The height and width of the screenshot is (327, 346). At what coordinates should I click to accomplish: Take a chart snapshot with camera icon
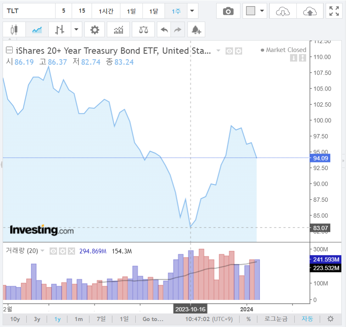[x=228, y=11]
